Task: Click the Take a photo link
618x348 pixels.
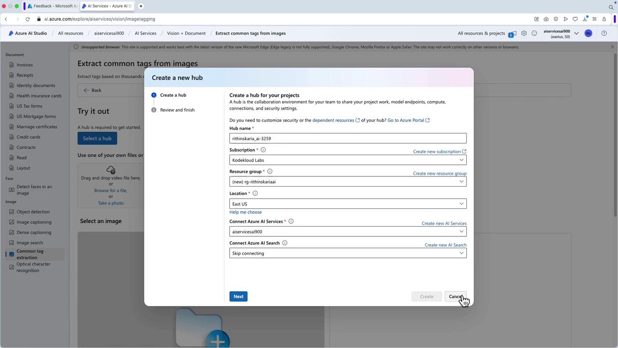Action: 111,203
